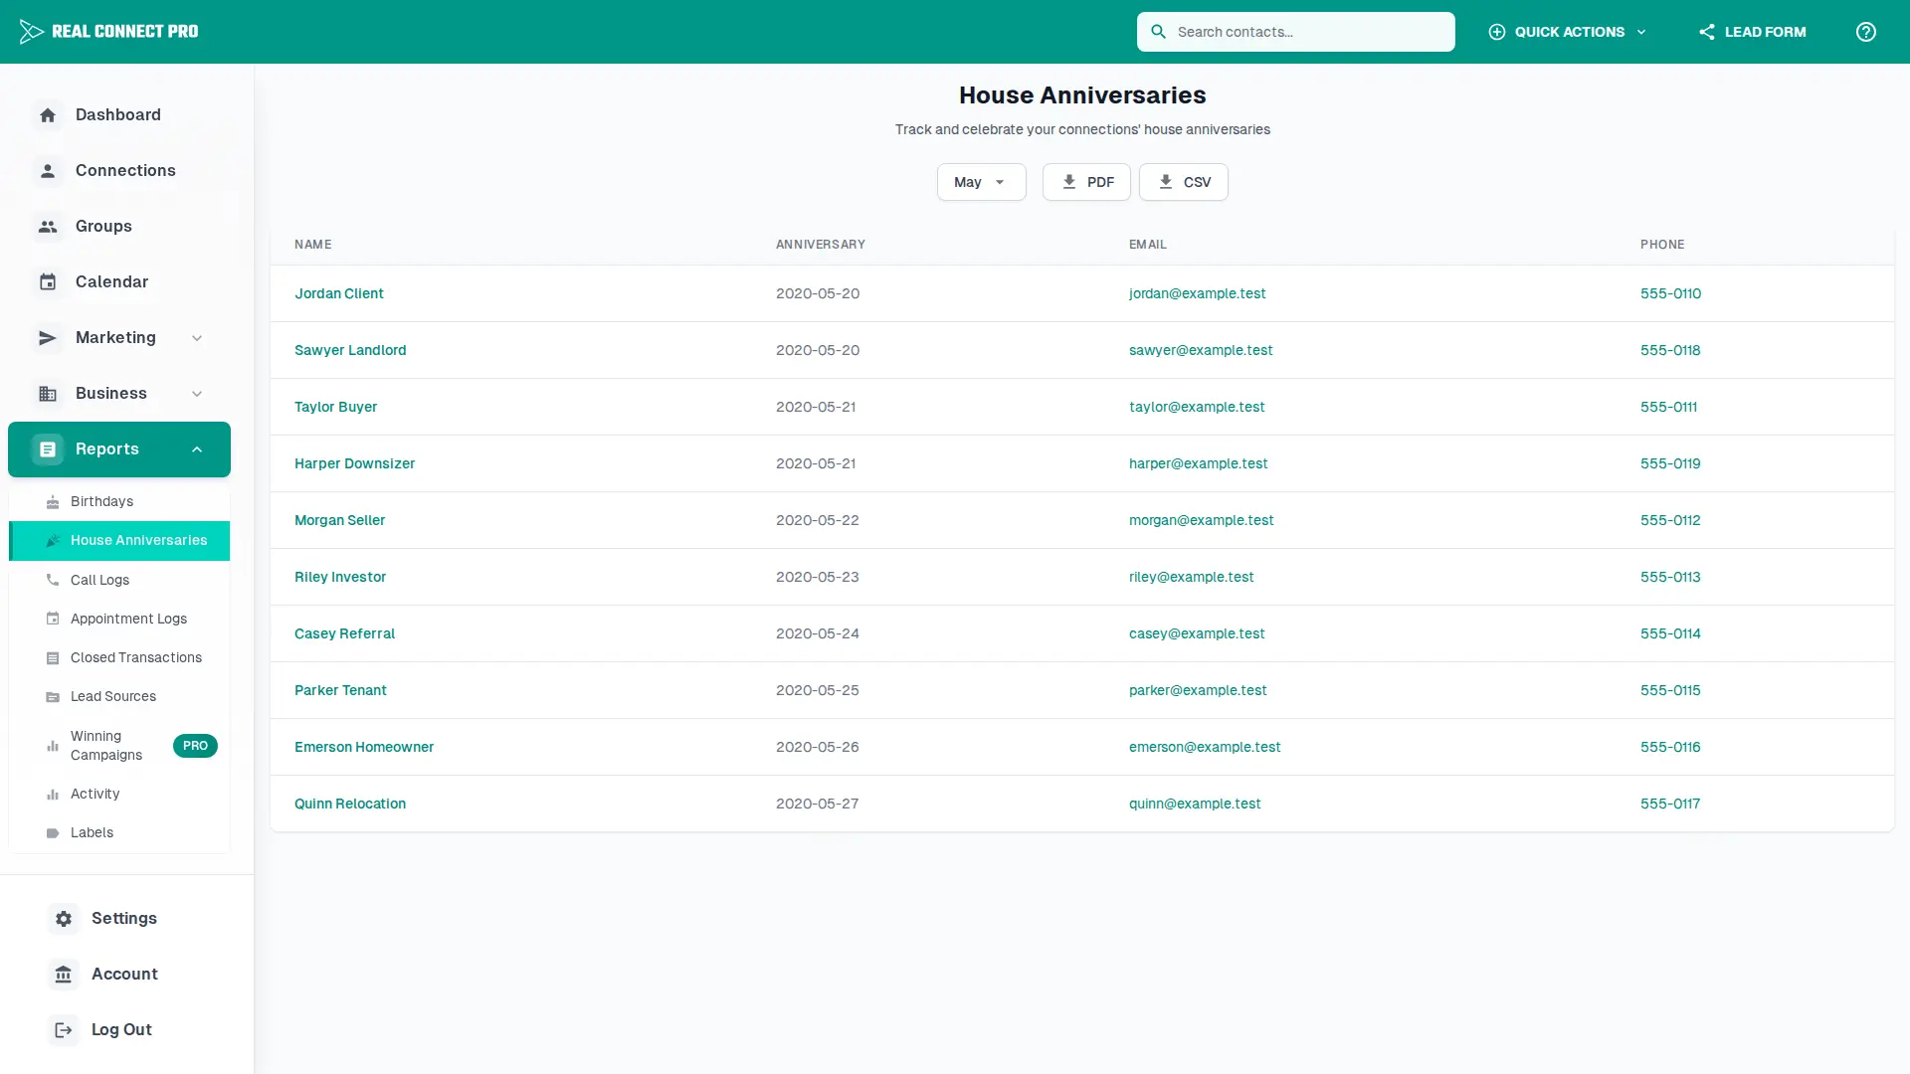Open the Connections menu item

[119, 171]
